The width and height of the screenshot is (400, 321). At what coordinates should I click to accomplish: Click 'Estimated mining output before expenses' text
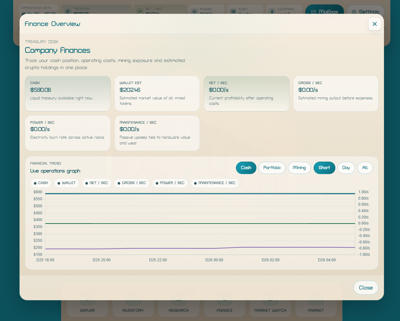336,98
